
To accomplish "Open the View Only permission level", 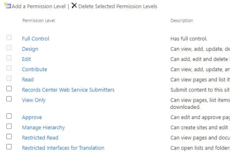I will pyautogui.click(x=34, y=100).
